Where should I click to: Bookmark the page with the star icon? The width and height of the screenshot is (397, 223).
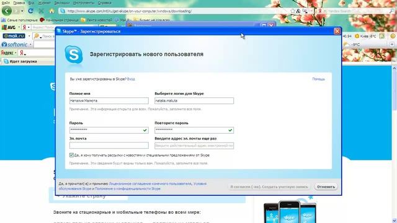click(293, 11)
